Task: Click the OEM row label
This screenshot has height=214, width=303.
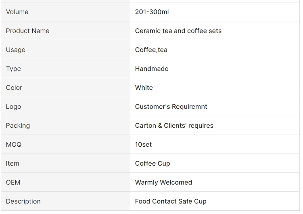Action: pyautogui.click(x=13, y=183)
